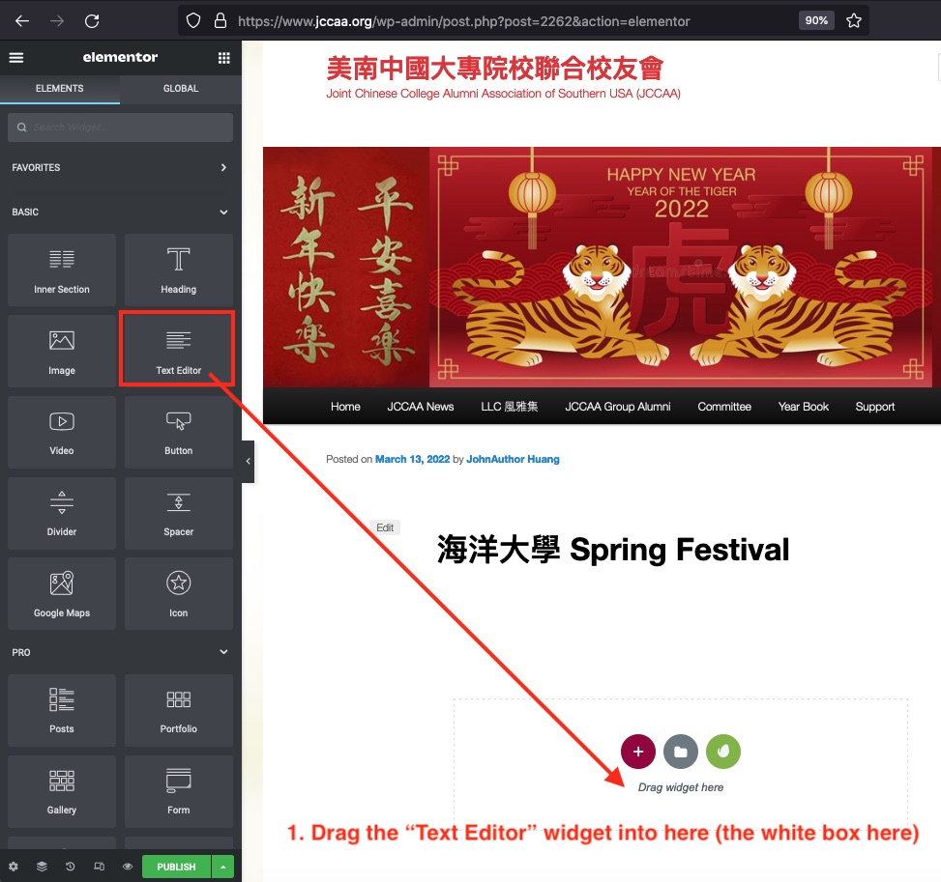Open the Navigator layers icon
The height and width of the screenshot is (882, 941).
(42, 867)
